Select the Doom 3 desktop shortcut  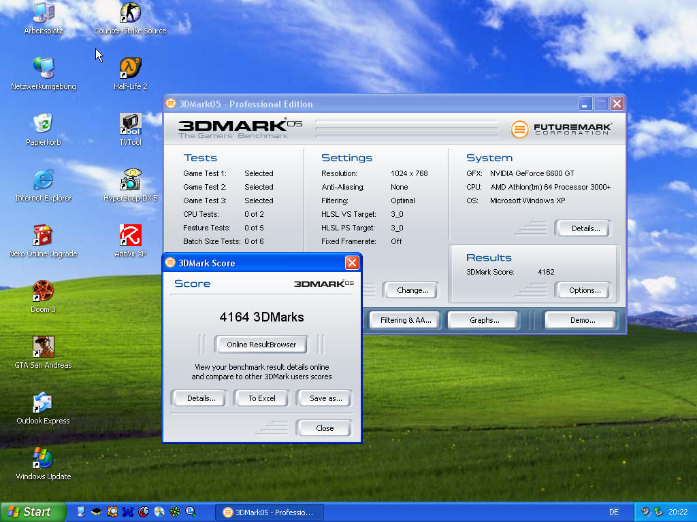click(43, 296)
